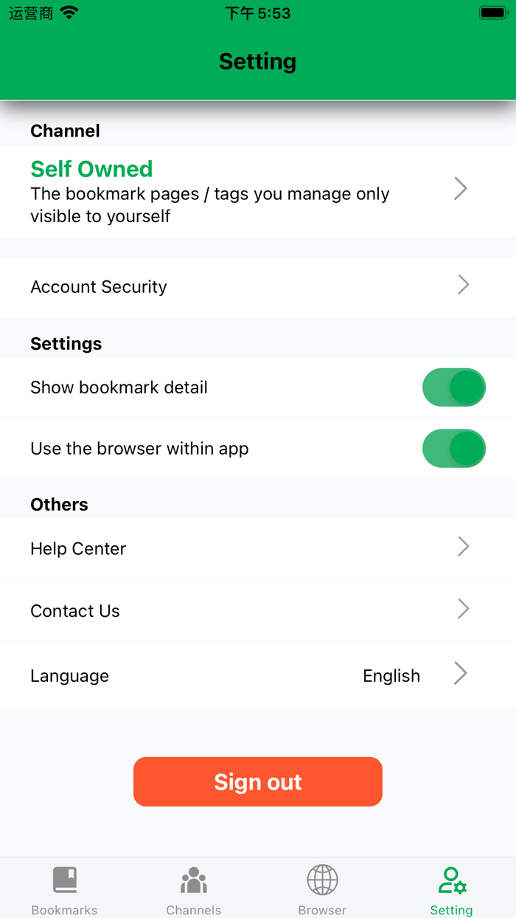The image size is (516, 918).
Task: Tap the time display in the status bar
Action: click(258, 12)
